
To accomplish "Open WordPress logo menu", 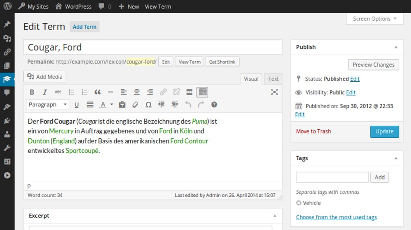I will tap(7, 6).
